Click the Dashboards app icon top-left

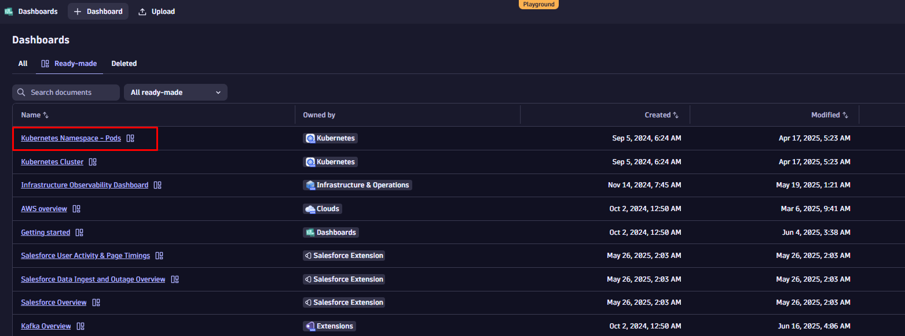pos(9,11)
